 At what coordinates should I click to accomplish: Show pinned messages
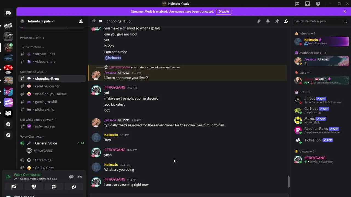click(x=277, y=21)
